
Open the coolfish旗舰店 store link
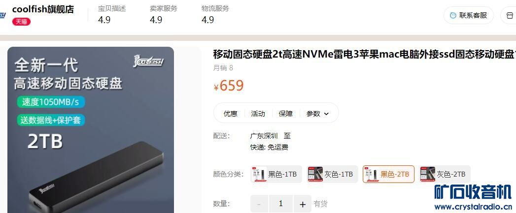coord(43,9)
